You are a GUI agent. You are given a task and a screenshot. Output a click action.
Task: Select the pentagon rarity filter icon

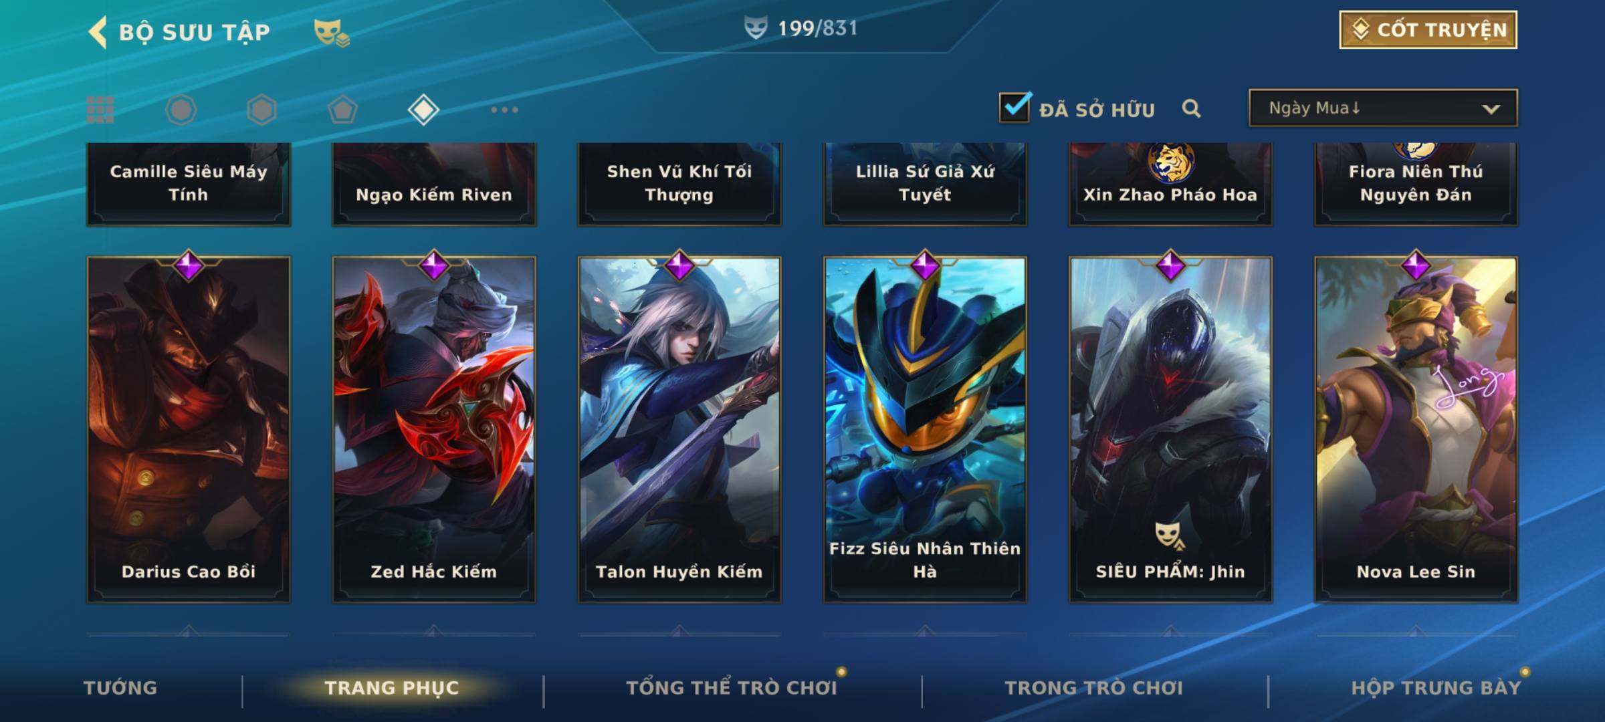coord(342,110)
